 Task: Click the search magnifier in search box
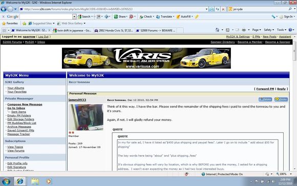point(290,9)
